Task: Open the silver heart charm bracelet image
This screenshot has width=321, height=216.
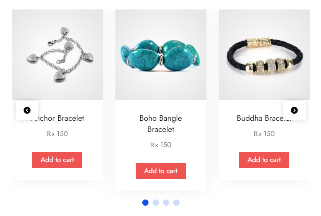Action: click(57, 55)
